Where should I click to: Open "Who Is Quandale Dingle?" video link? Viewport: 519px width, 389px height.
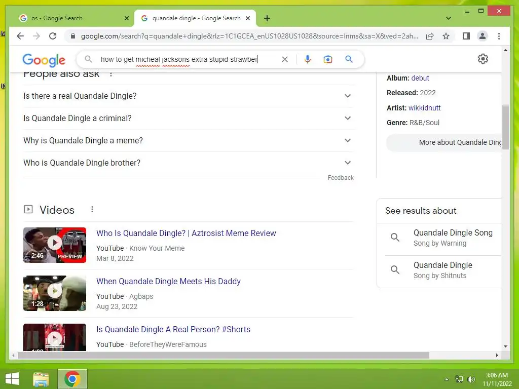point(186,233)
